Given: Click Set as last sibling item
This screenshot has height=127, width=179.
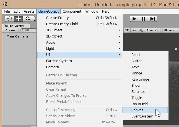Looking at the screenshot, I should pyautogui.click(x=80, y=116).
